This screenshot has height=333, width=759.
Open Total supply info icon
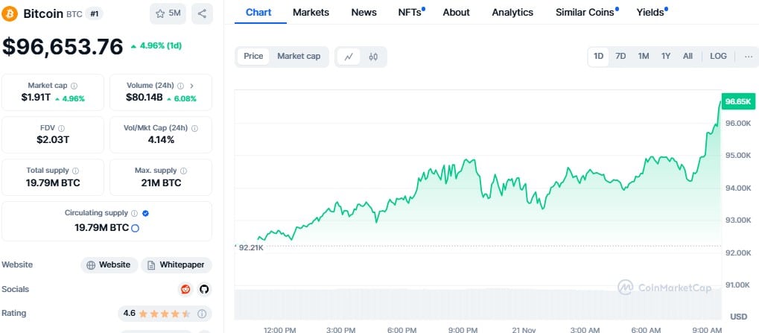click(x=75, y=171)
